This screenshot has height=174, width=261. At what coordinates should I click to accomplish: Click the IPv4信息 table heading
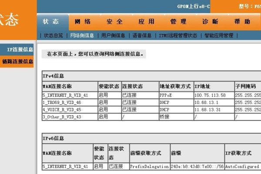click(x=53, y=76)
